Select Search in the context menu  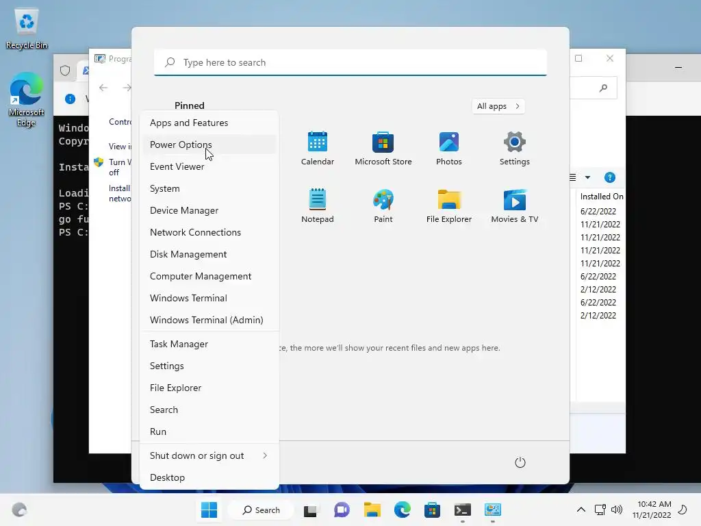pyautogui.click(x=209, y=410)
